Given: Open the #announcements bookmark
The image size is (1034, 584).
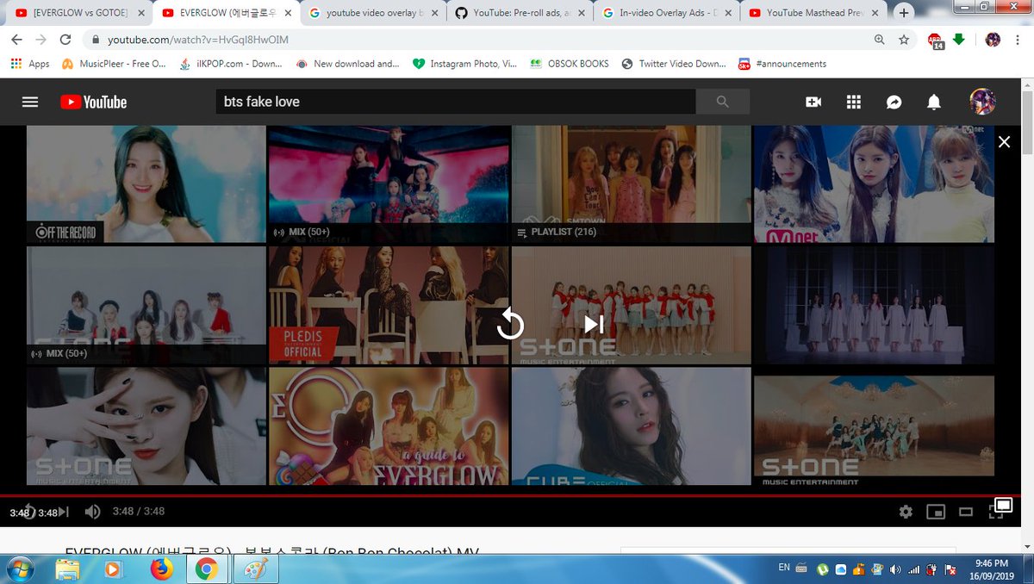Looking at the screenshot, I should point(782,64).
